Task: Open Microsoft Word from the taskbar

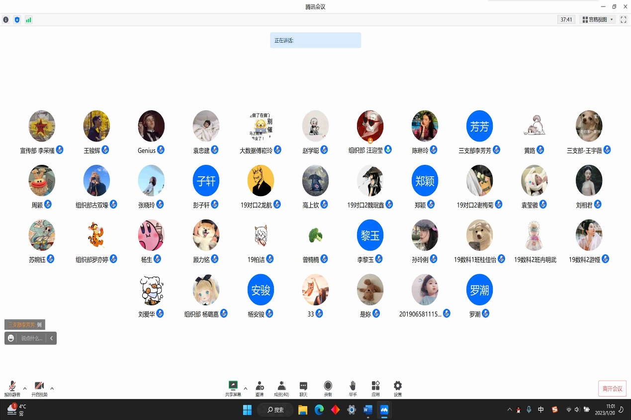Action: (368, 410)
